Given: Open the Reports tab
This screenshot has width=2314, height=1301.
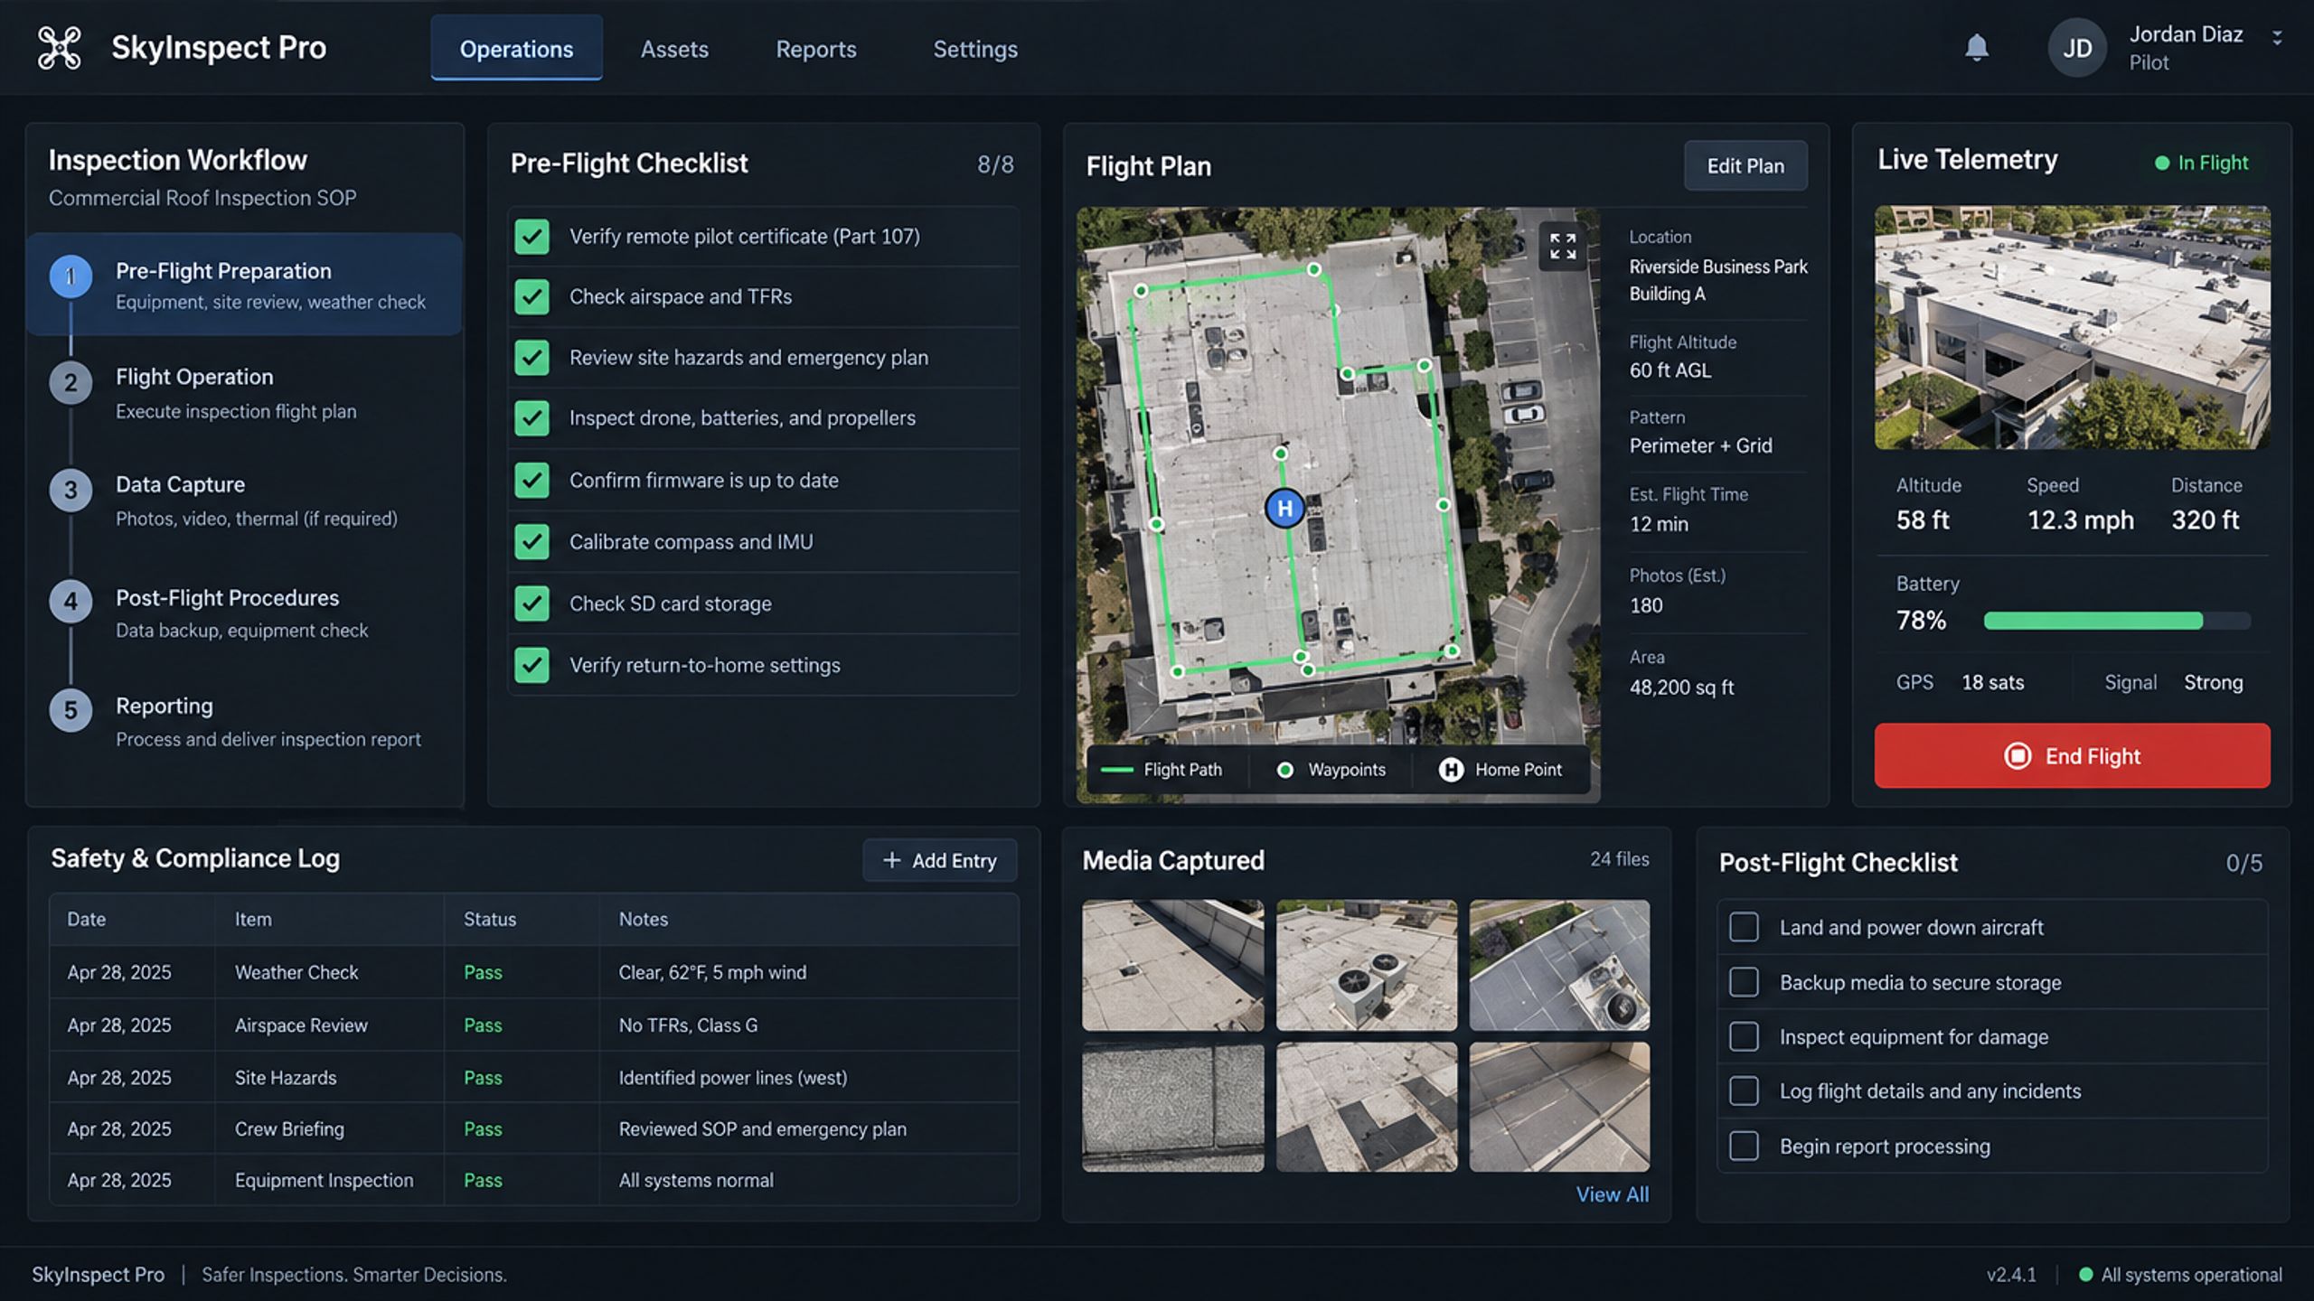Looking at the screenshot, I should (816, 49).
